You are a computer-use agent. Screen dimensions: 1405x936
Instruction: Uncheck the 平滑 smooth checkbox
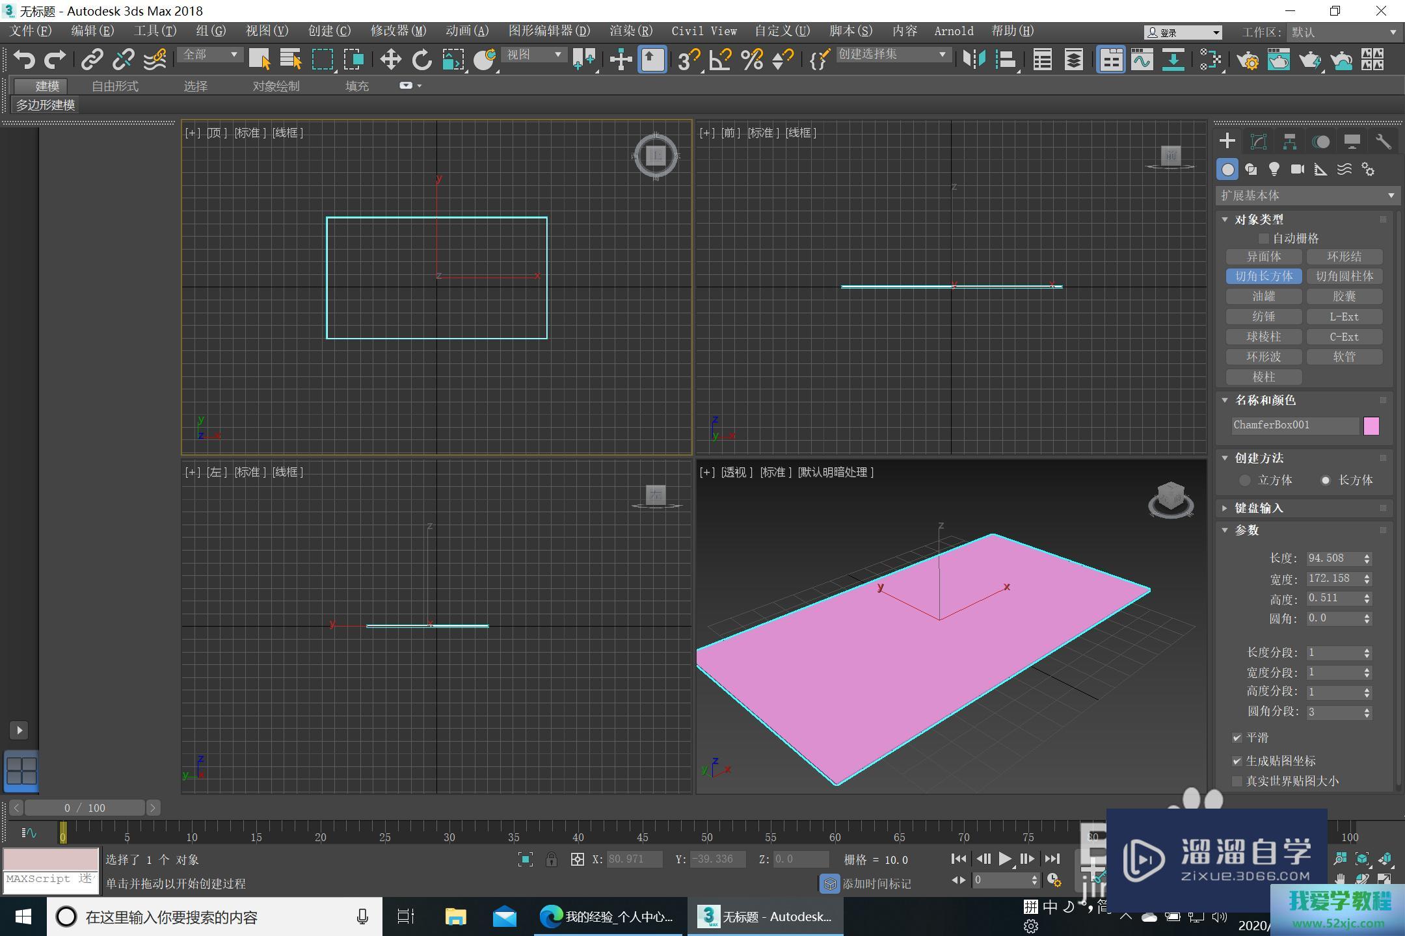[x=1237, y=738]
